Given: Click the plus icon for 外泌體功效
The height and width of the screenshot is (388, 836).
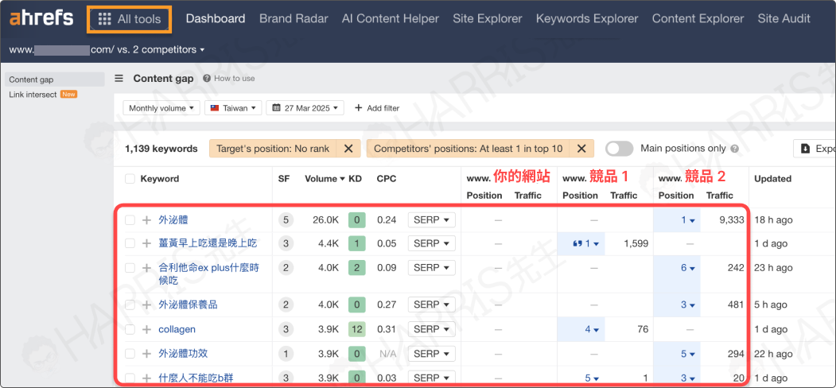Looking at the screenshot, I should click(146, 353).
